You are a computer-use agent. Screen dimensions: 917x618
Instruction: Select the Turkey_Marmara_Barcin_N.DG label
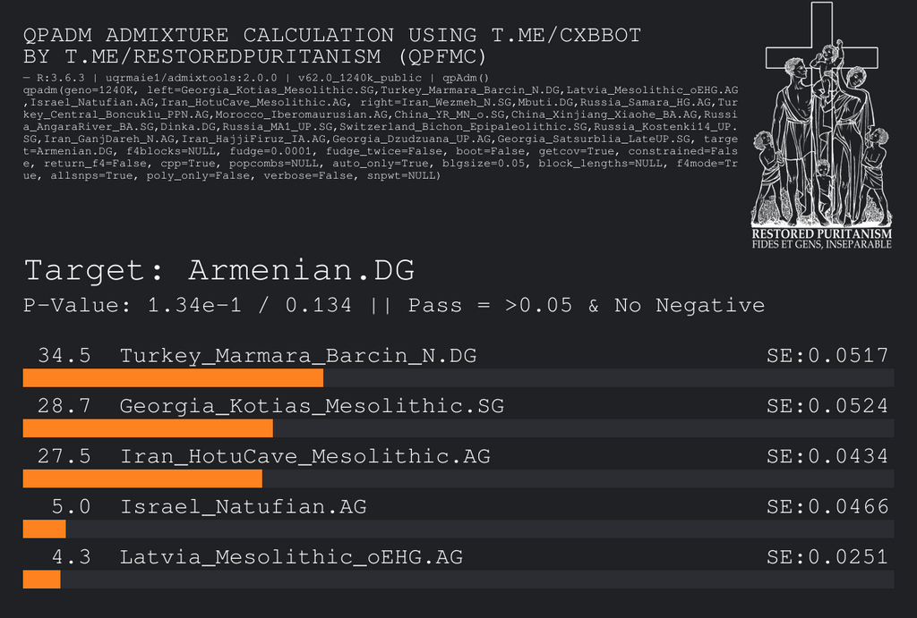298,356
